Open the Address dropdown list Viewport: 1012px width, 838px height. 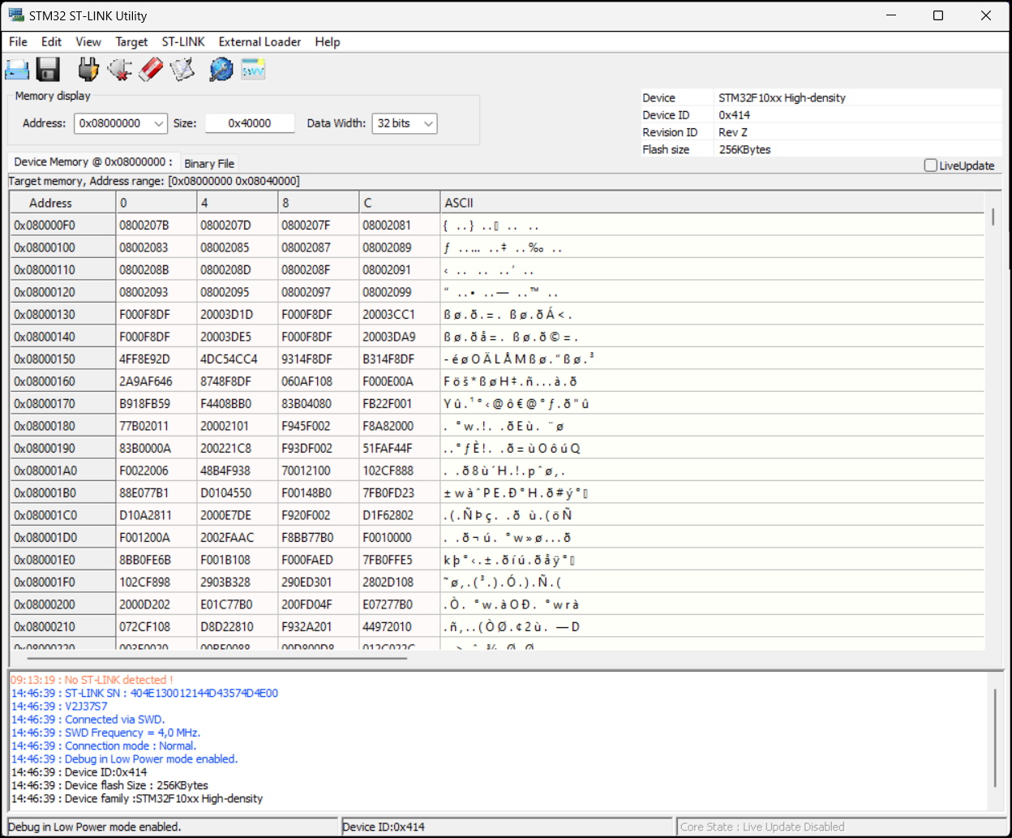160,123
